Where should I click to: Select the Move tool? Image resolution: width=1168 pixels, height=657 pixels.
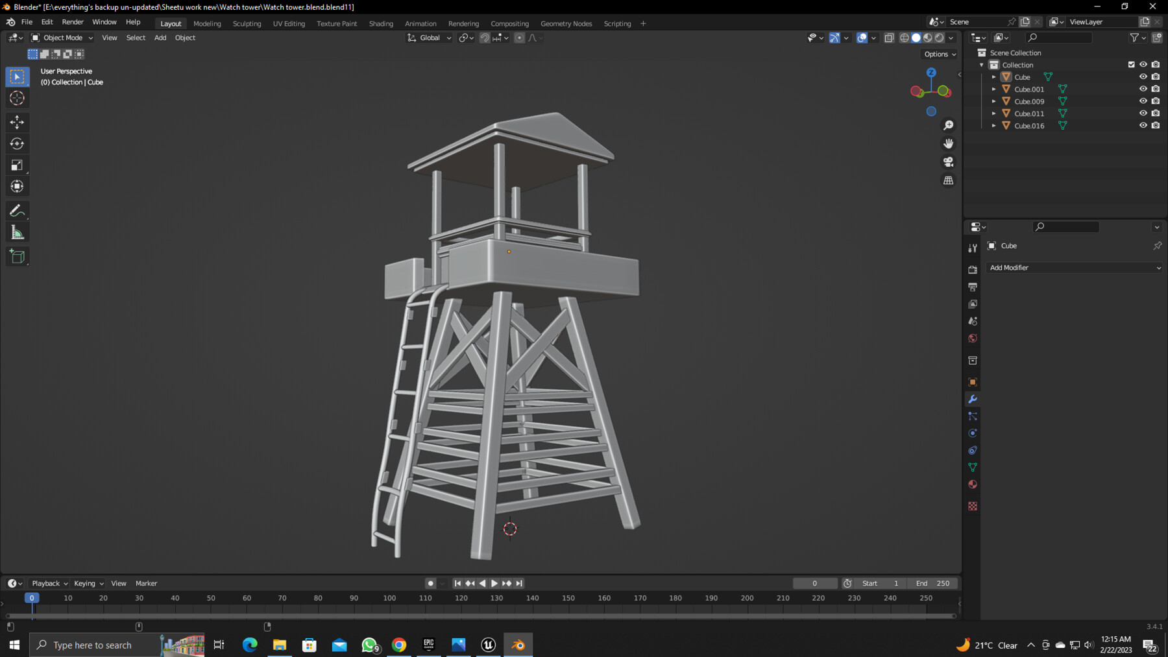(17, 122)
